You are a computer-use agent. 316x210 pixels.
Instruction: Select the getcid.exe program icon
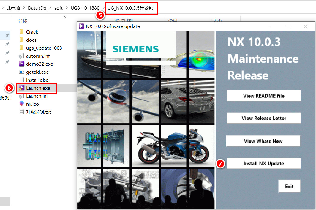21,72
